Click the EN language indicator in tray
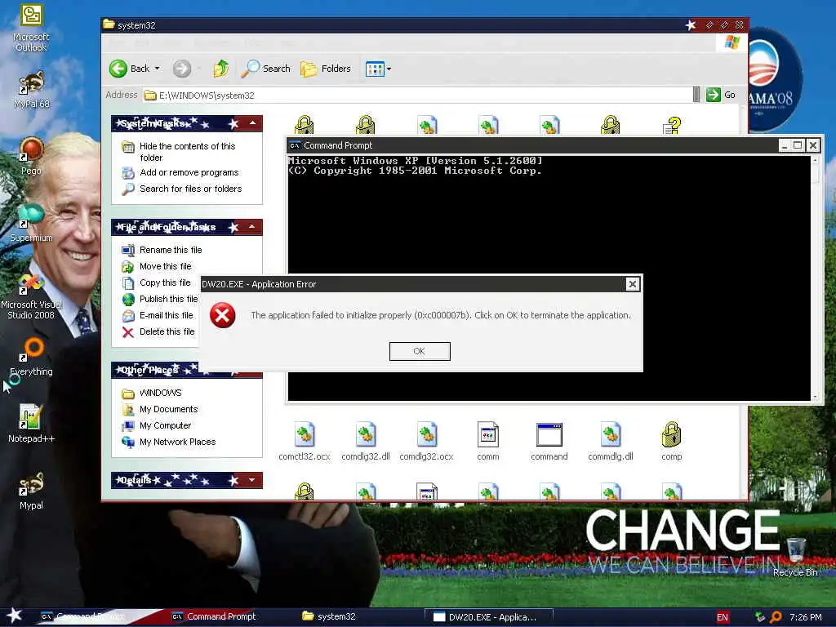This screenshot has width=836, height=627. click(x=723, y=617)
